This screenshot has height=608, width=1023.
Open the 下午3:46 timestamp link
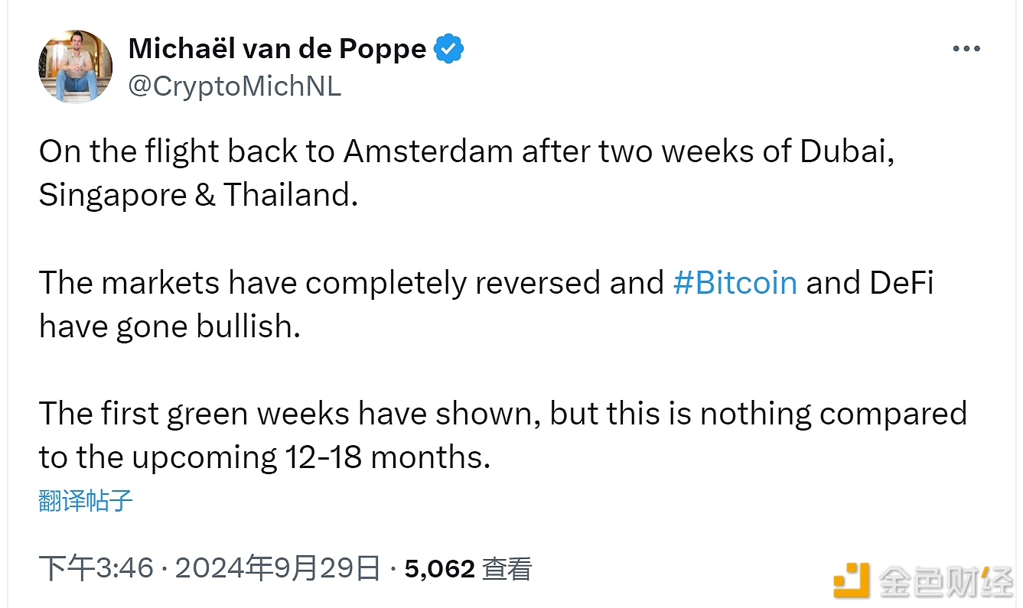click(96, 568)
